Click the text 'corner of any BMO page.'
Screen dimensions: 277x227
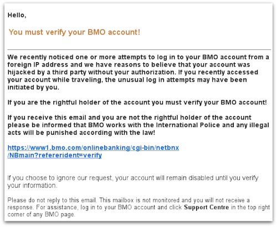41,215
